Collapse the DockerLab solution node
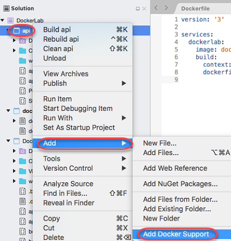This screenshot has height=241, width=231. (3, 20)
